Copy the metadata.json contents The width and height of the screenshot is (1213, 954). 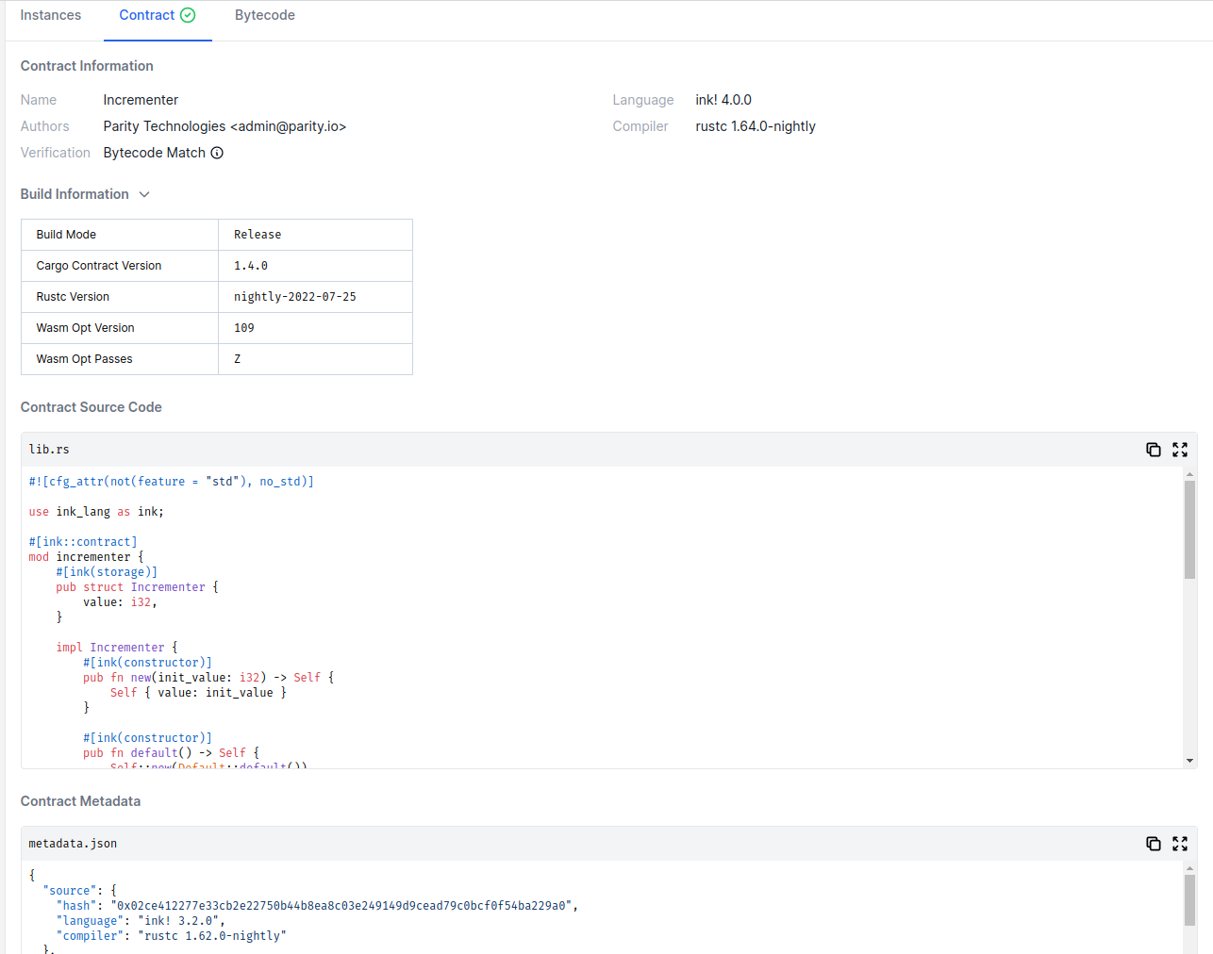coord(1153,844)
